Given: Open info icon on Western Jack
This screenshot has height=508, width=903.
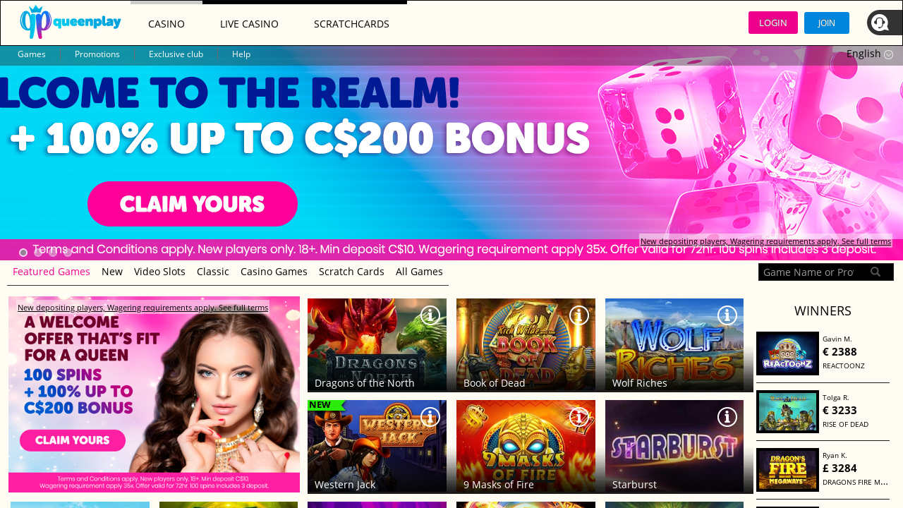Looking at the screenshot, I should click(430, 417).
